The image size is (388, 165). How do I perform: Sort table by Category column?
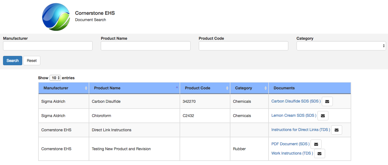(249, 88)
